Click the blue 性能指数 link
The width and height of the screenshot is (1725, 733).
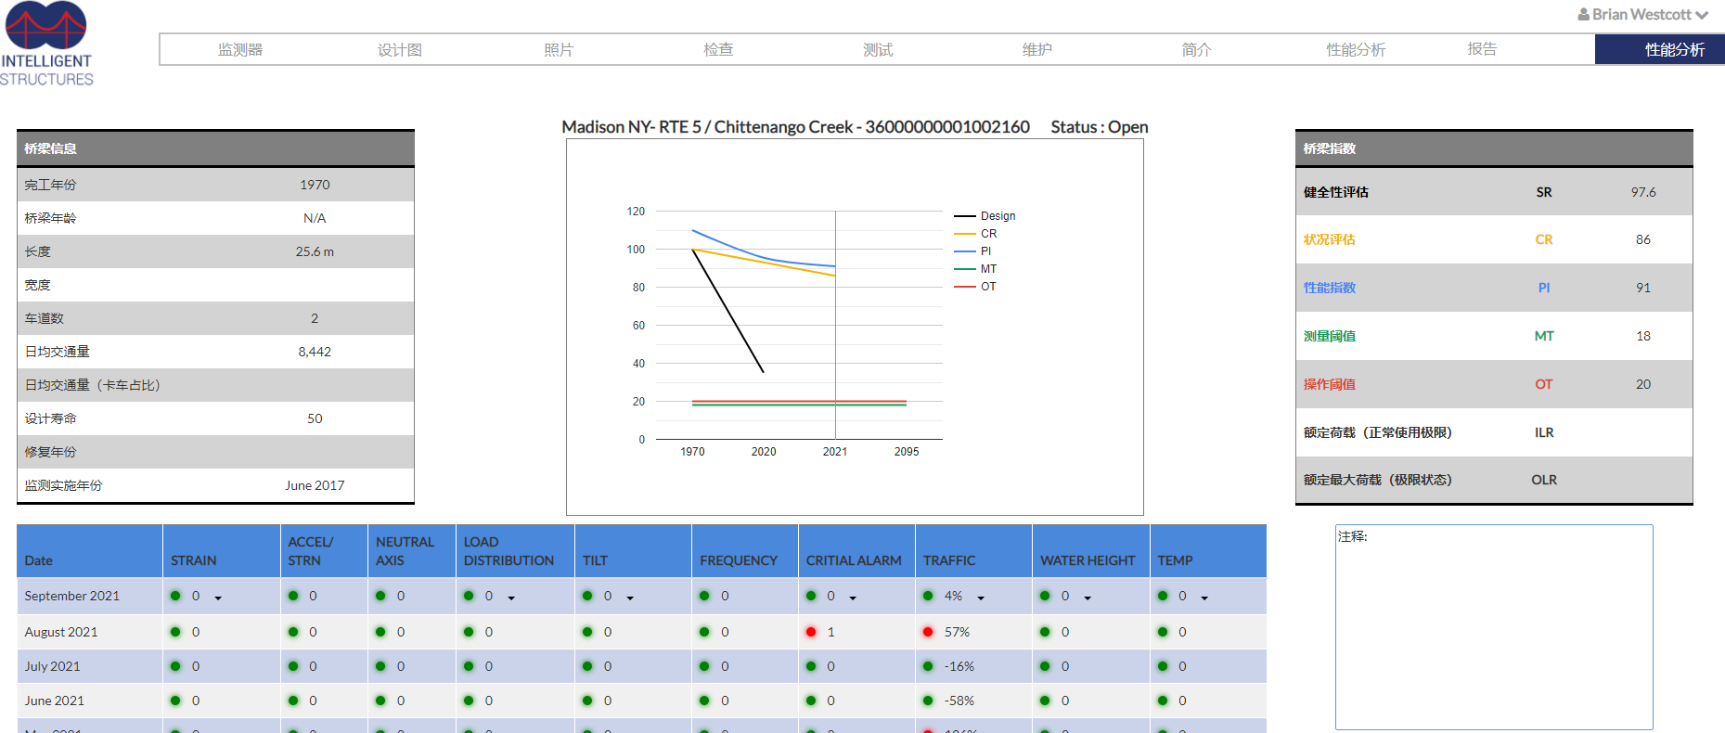(1329, 288)
